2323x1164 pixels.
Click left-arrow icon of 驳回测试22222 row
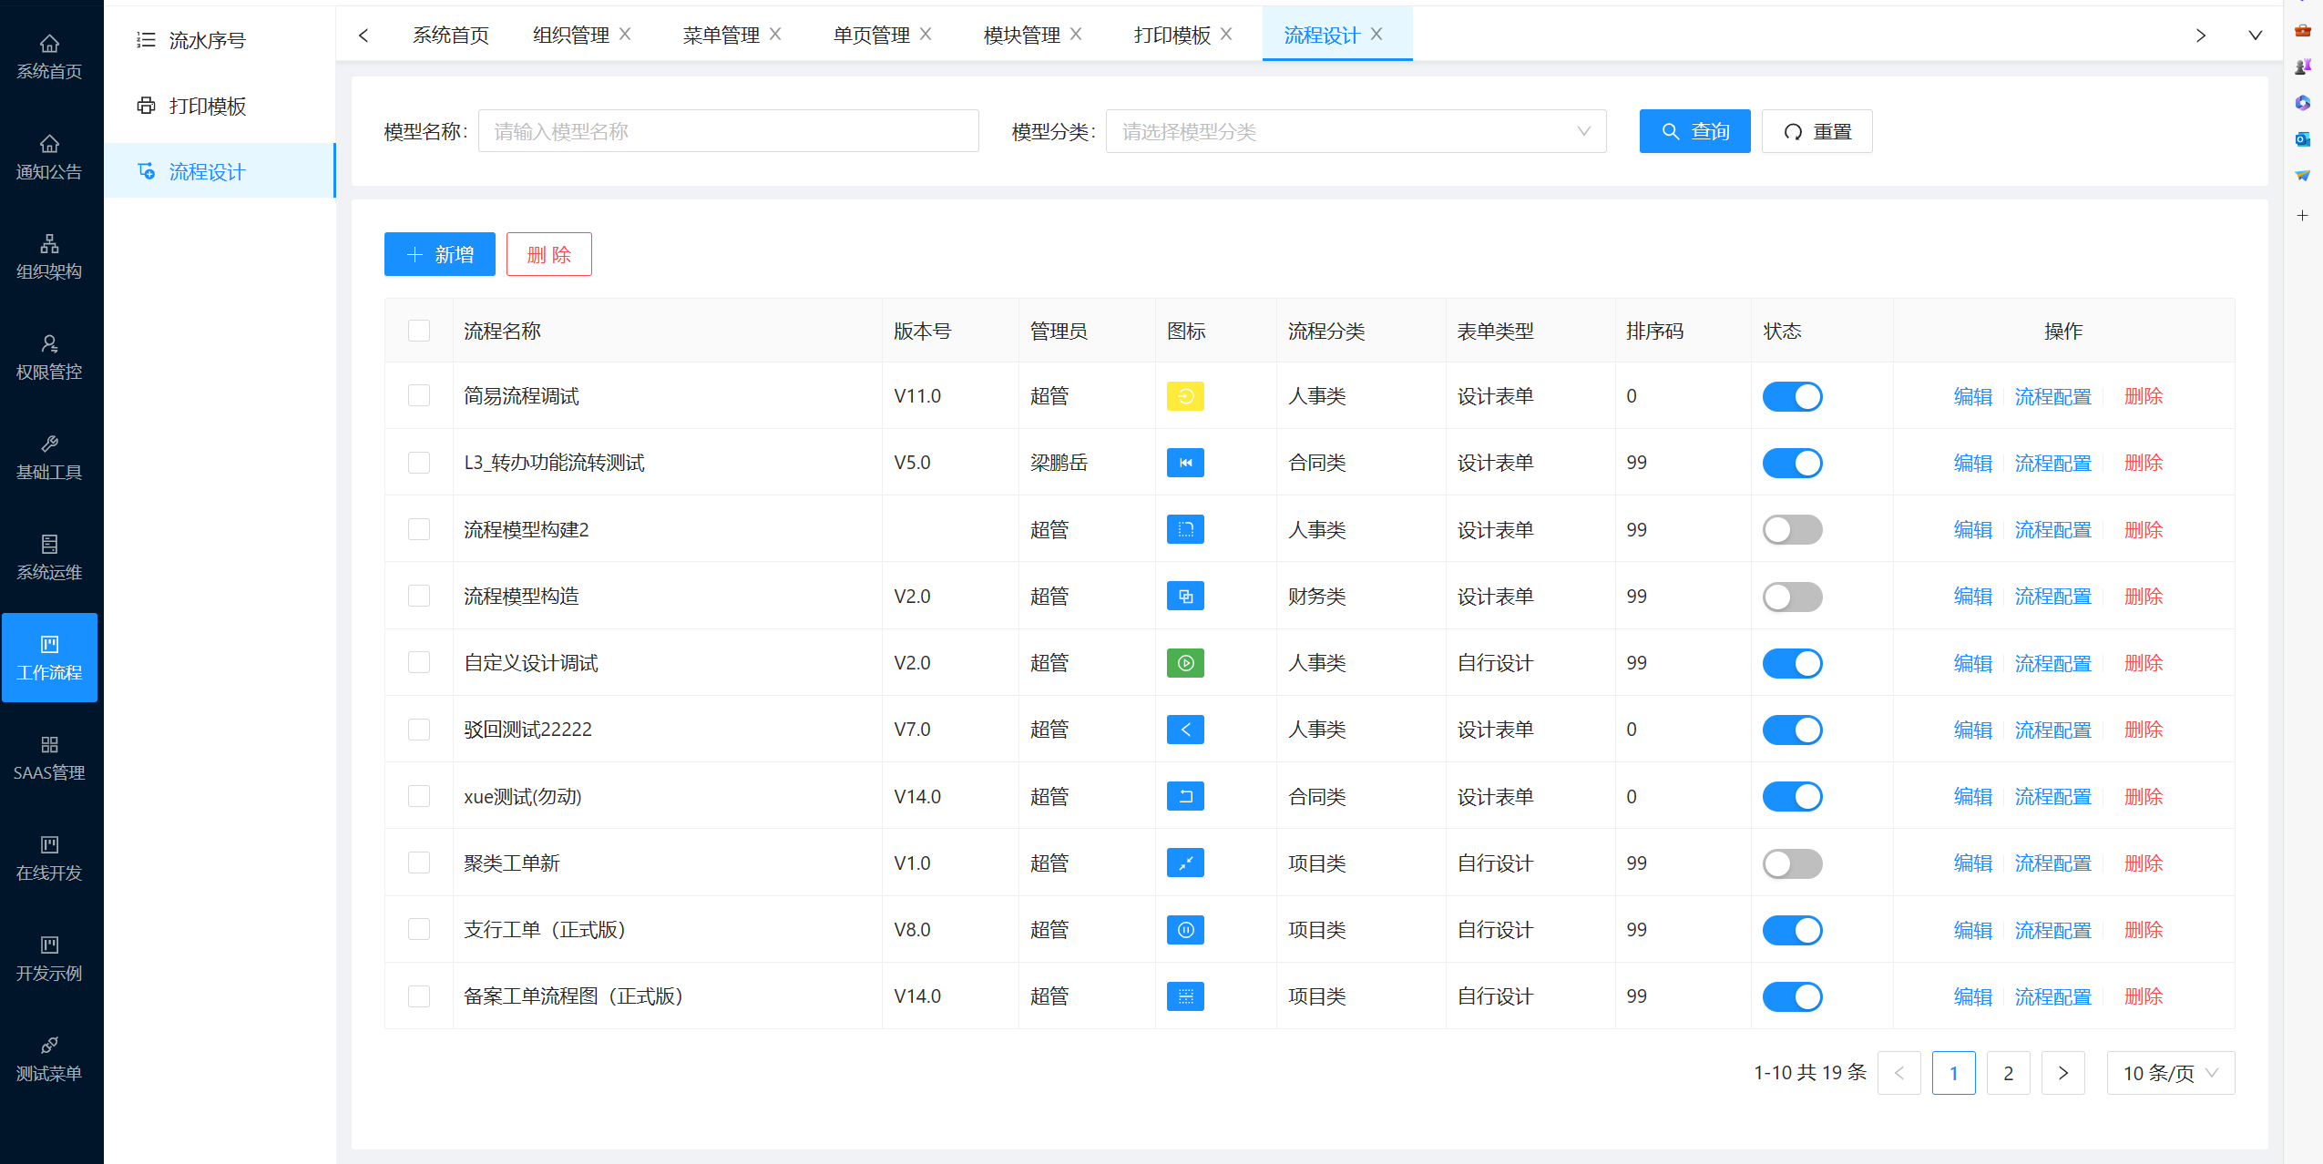[x=1185, y=730]
